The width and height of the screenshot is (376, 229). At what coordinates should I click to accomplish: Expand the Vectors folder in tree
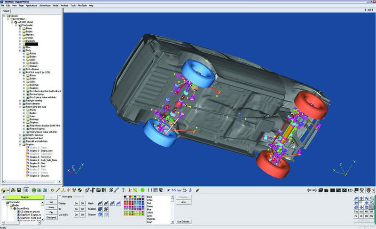tap(20, 38)
